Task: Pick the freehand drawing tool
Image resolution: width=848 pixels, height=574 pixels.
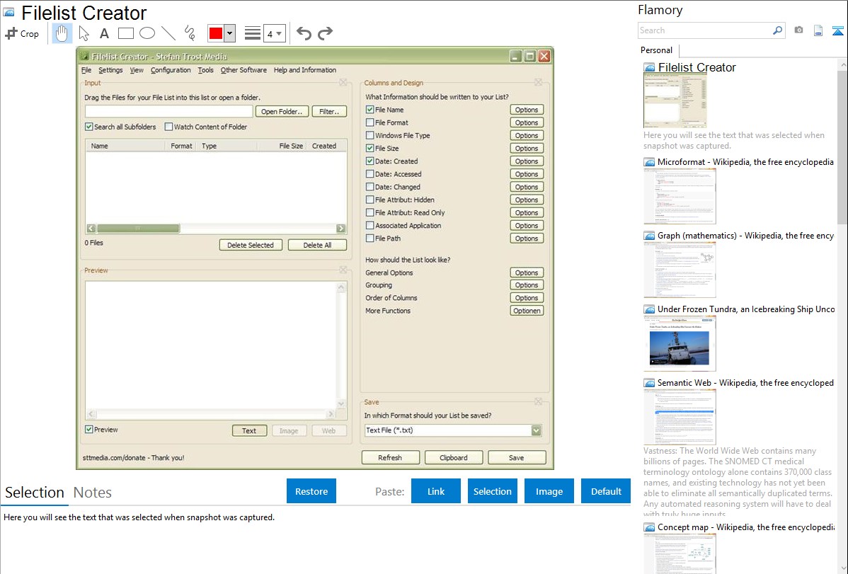Action: pos(190,33)
